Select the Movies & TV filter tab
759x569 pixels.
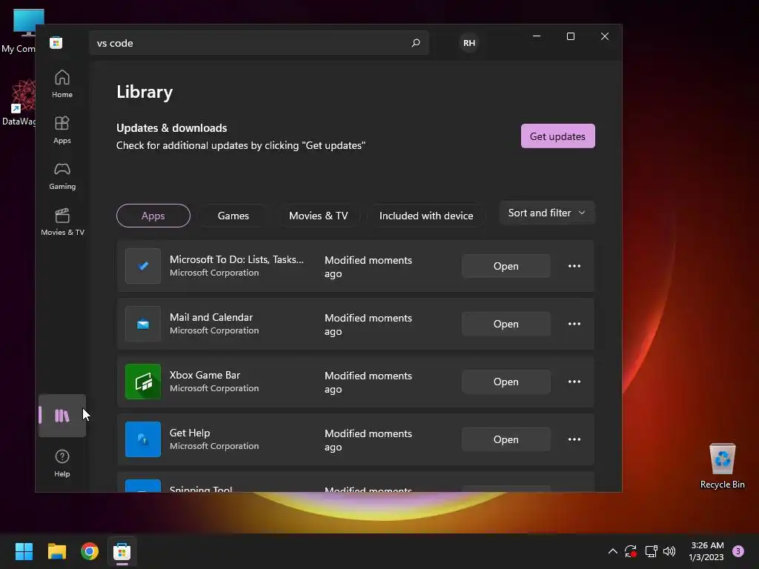(x=318, y=216)
